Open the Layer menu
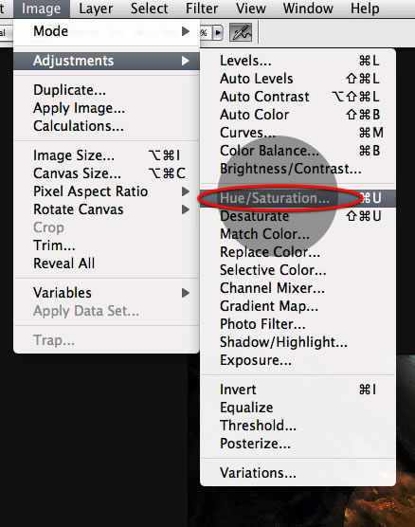 click(x=96, y=9)
